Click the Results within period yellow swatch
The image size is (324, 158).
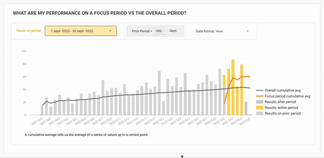click(260, 108)
